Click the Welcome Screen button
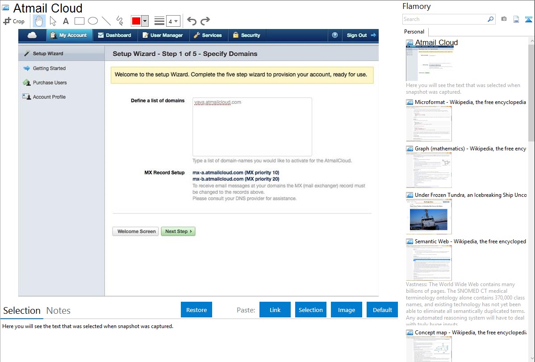The height and width of the screenshot is (362, 535). click(135, 231)
